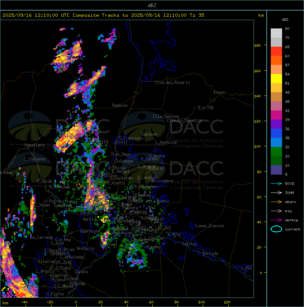Screen dimensions: 304x307
Task: Click the cyan 50YD arrow in legend
Action: (x=276, y=183)
